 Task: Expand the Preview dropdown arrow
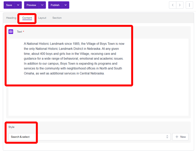[x=42, y=5]
